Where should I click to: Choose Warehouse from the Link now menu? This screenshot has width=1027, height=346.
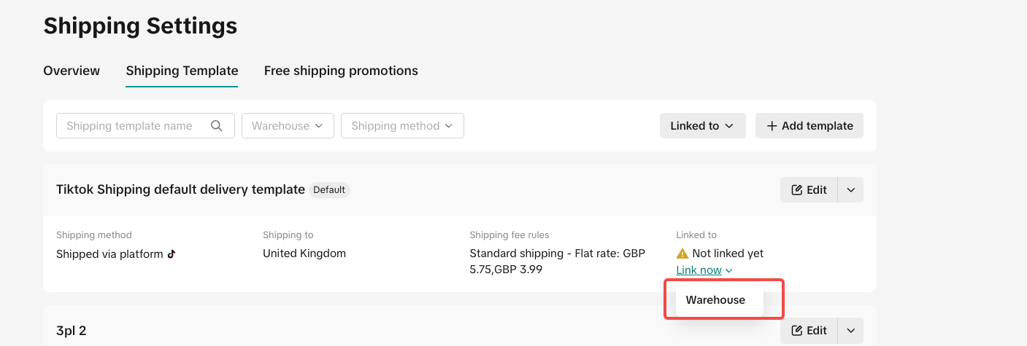point(715,300)
